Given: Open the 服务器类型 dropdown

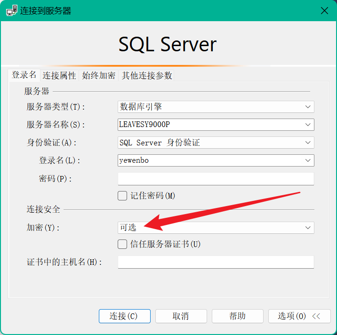Looking at the screenshot, I should (x=216, y=107).
